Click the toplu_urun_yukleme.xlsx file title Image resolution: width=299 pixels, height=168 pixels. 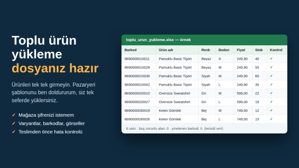[158, 40]
